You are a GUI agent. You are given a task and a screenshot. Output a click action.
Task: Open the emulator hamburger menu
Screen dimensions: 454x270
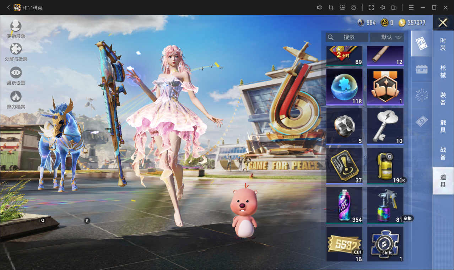click(411, 7)
